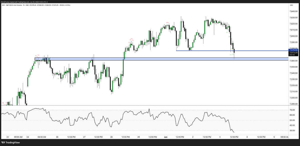Screen dimensions: 300x146
Task: Click date 29 on the time axis
Action: click(x=138, y=137)
